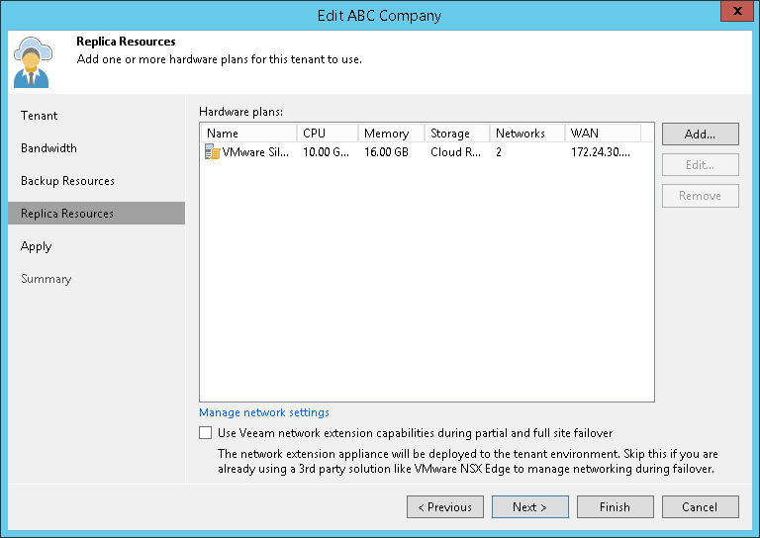Select the Replica Resources step
The image size is (760, 538).
96,213
